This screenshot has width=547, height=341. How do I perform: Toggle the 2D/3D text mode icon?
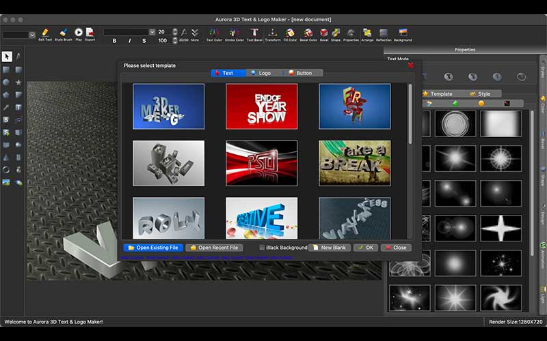[x=184, y=35]
